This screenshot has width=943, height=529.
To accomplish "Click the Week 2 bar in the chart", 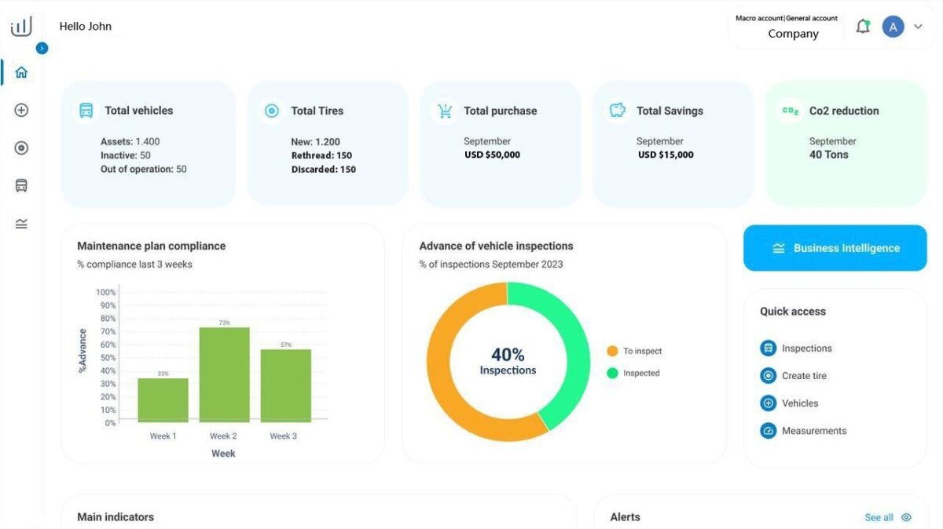I will (x=224, y=374).
